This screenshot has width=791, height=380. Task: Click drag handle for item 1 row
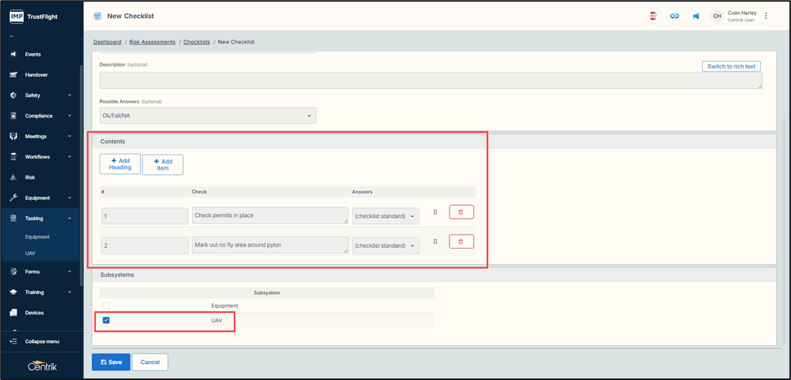point(435,213)
